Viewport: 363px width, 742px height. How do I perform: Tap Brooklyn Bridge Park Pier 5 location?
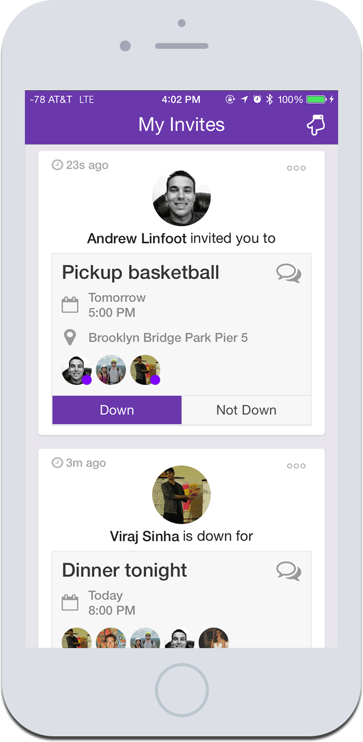click(x=168, y=338)
